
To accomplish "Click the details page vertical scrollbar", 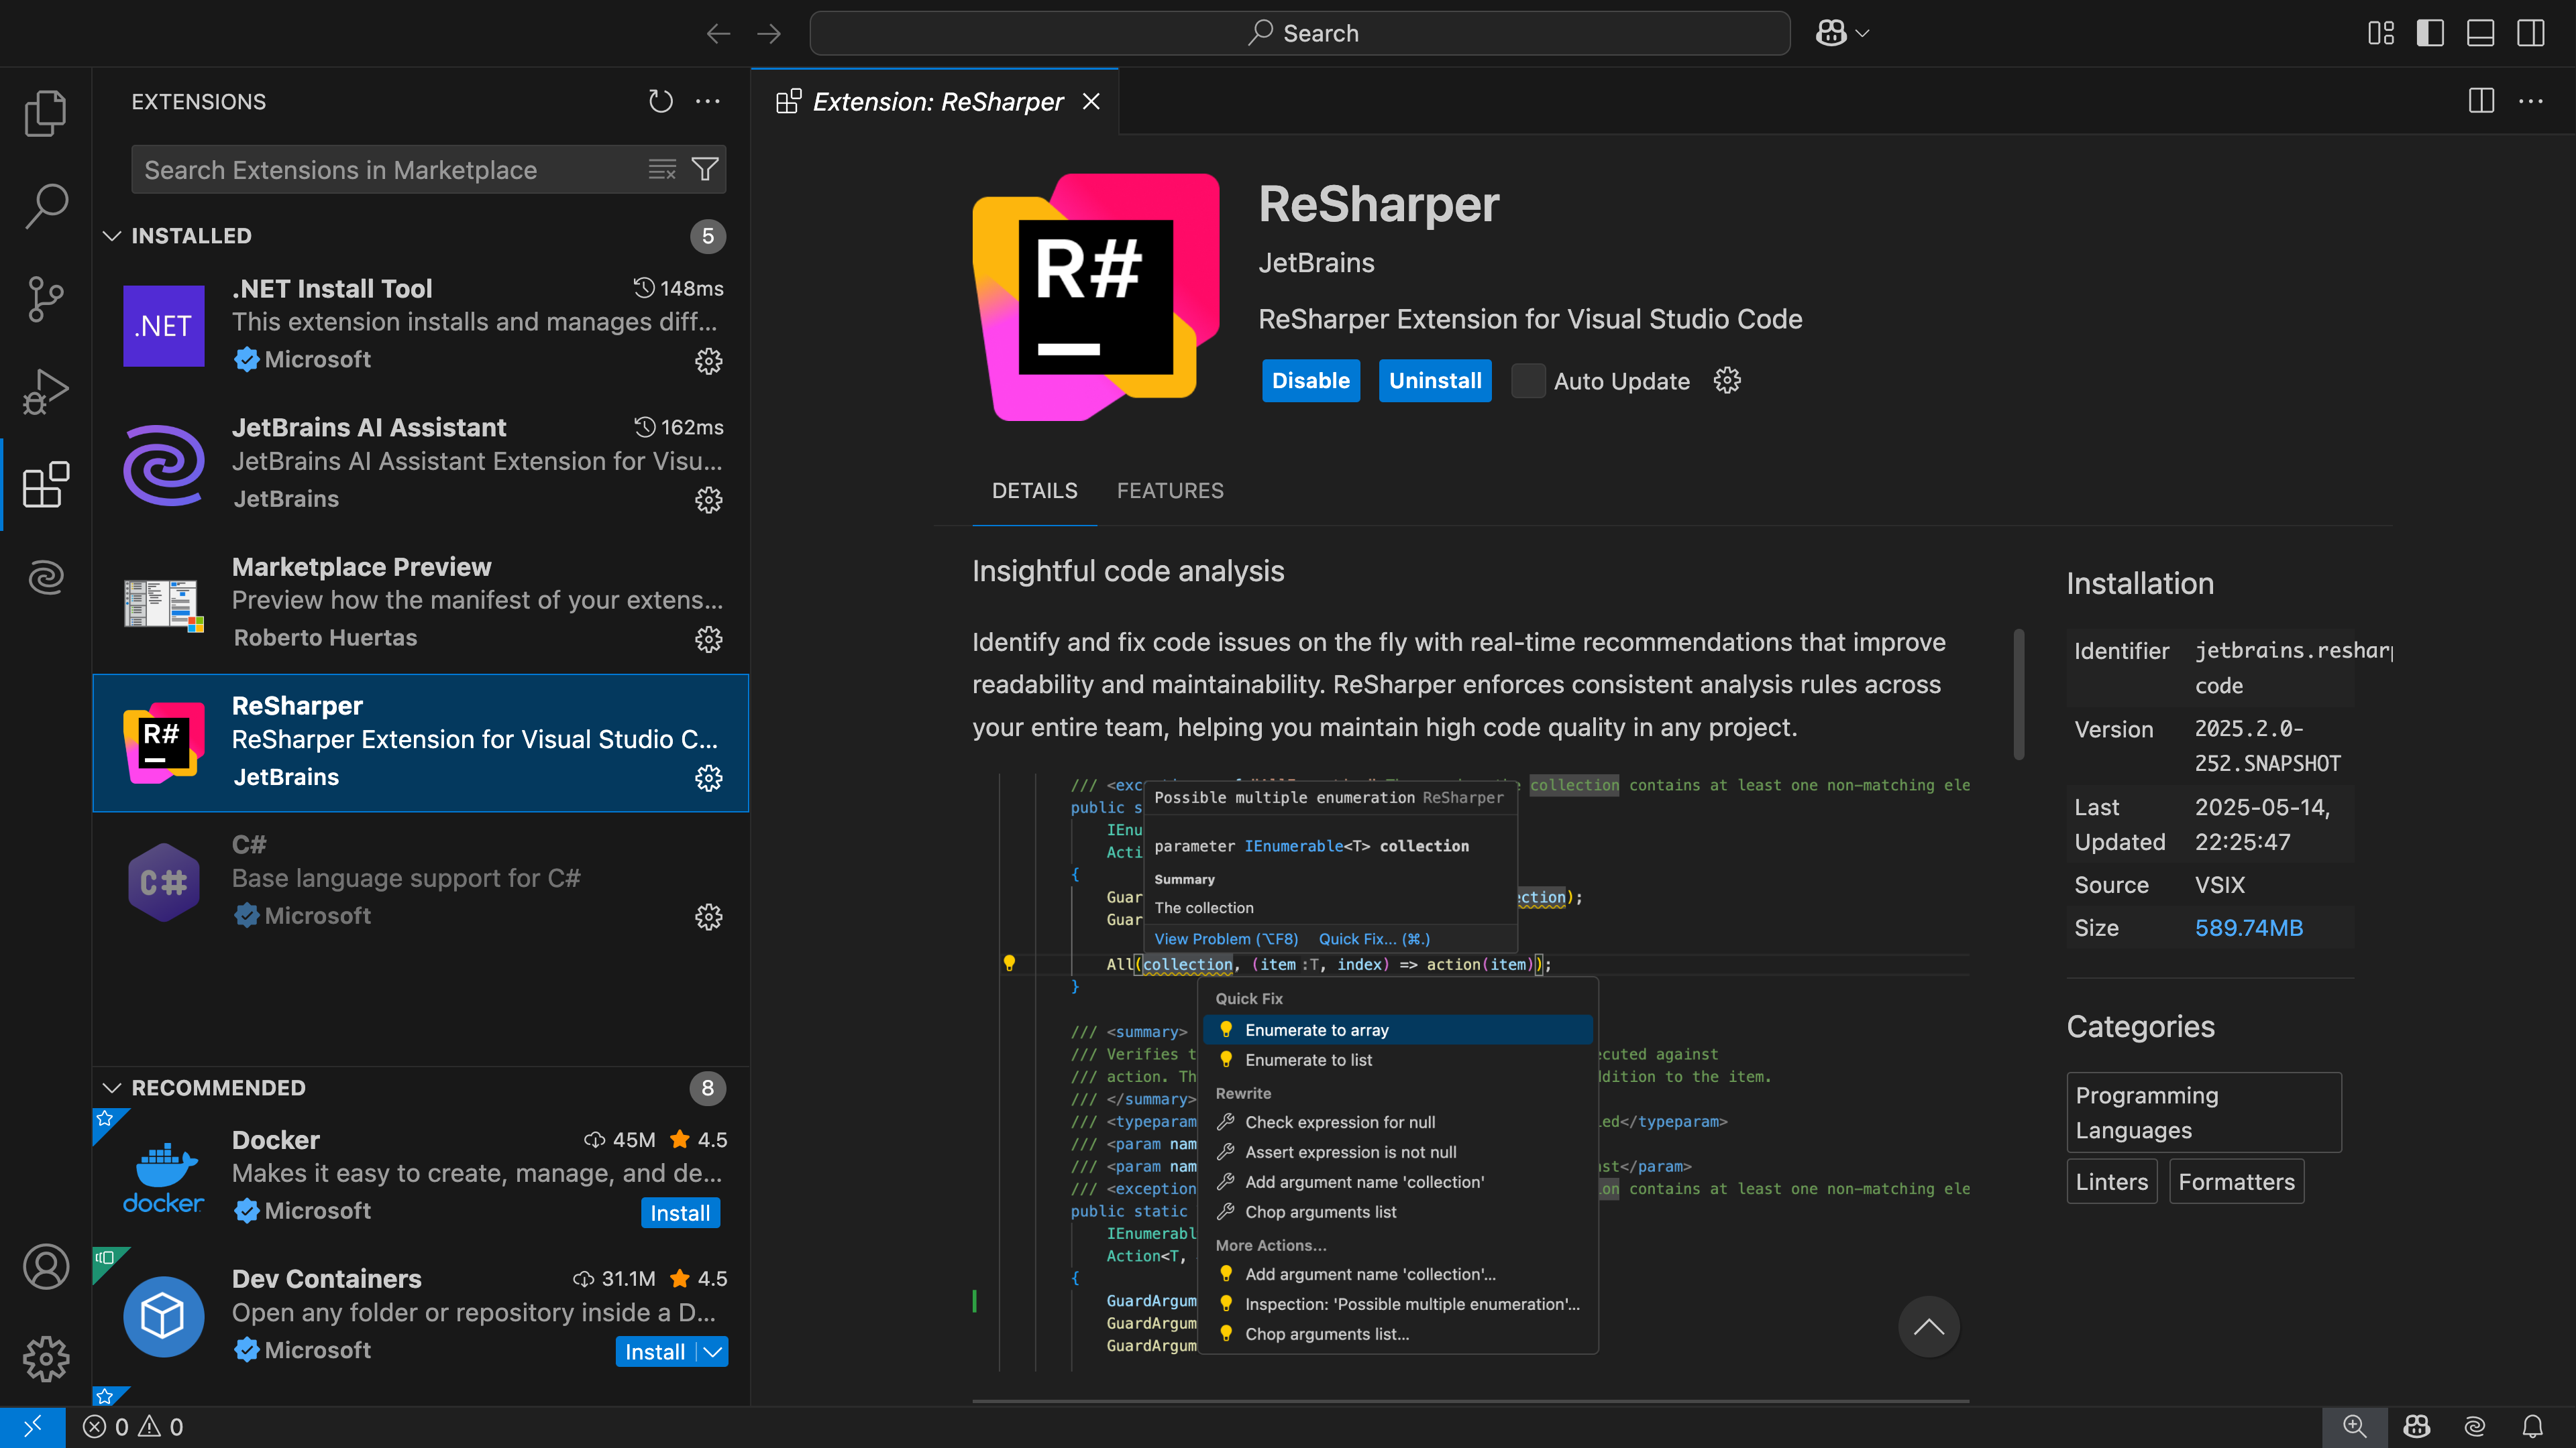I will tap(2018, 695).
